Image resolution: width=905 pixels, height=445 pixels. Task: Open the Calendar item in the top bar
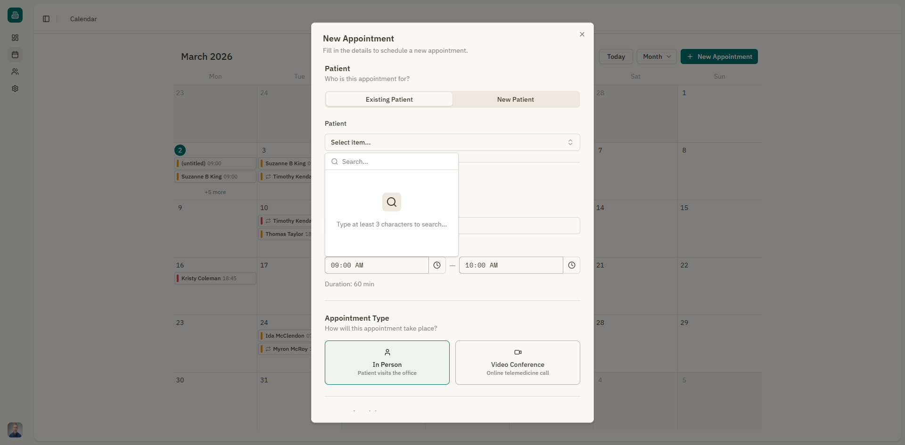tap(83, 19)
